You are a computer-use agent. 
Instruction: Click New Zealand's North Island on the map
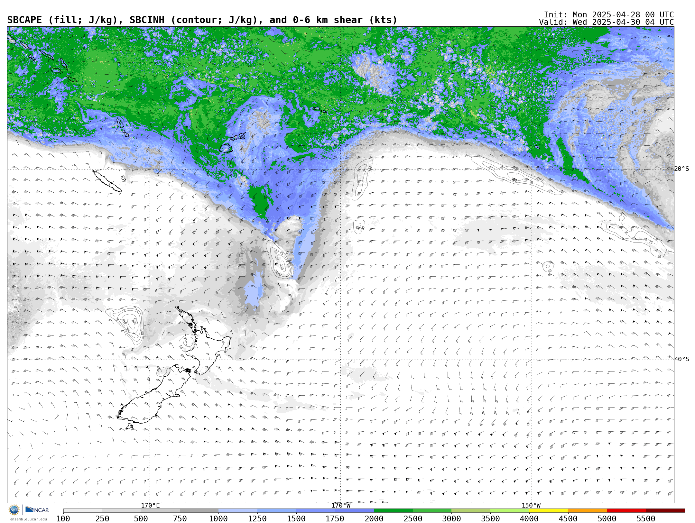tap(206, 349)
